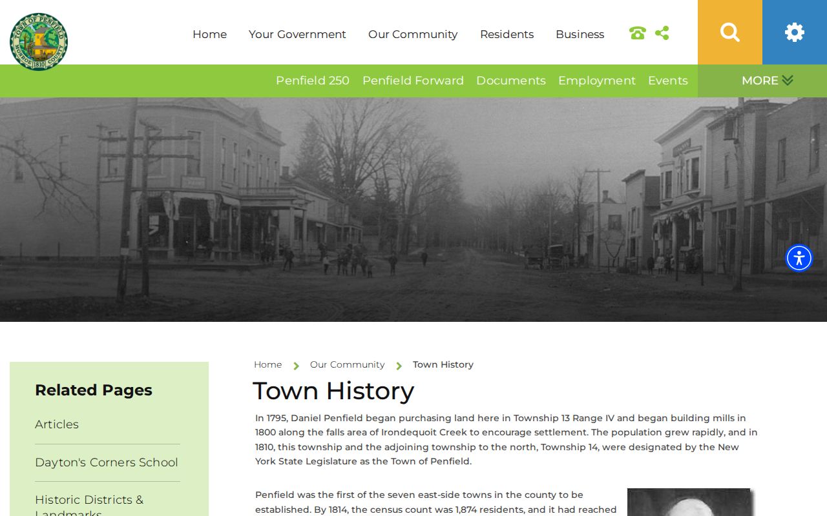Click the Related Pages heading
This screenshot has width=827, height=516.
(x=94, y=390)
